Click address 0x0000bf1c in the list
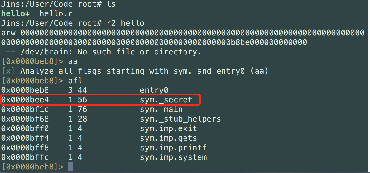 tap(25, 109)
